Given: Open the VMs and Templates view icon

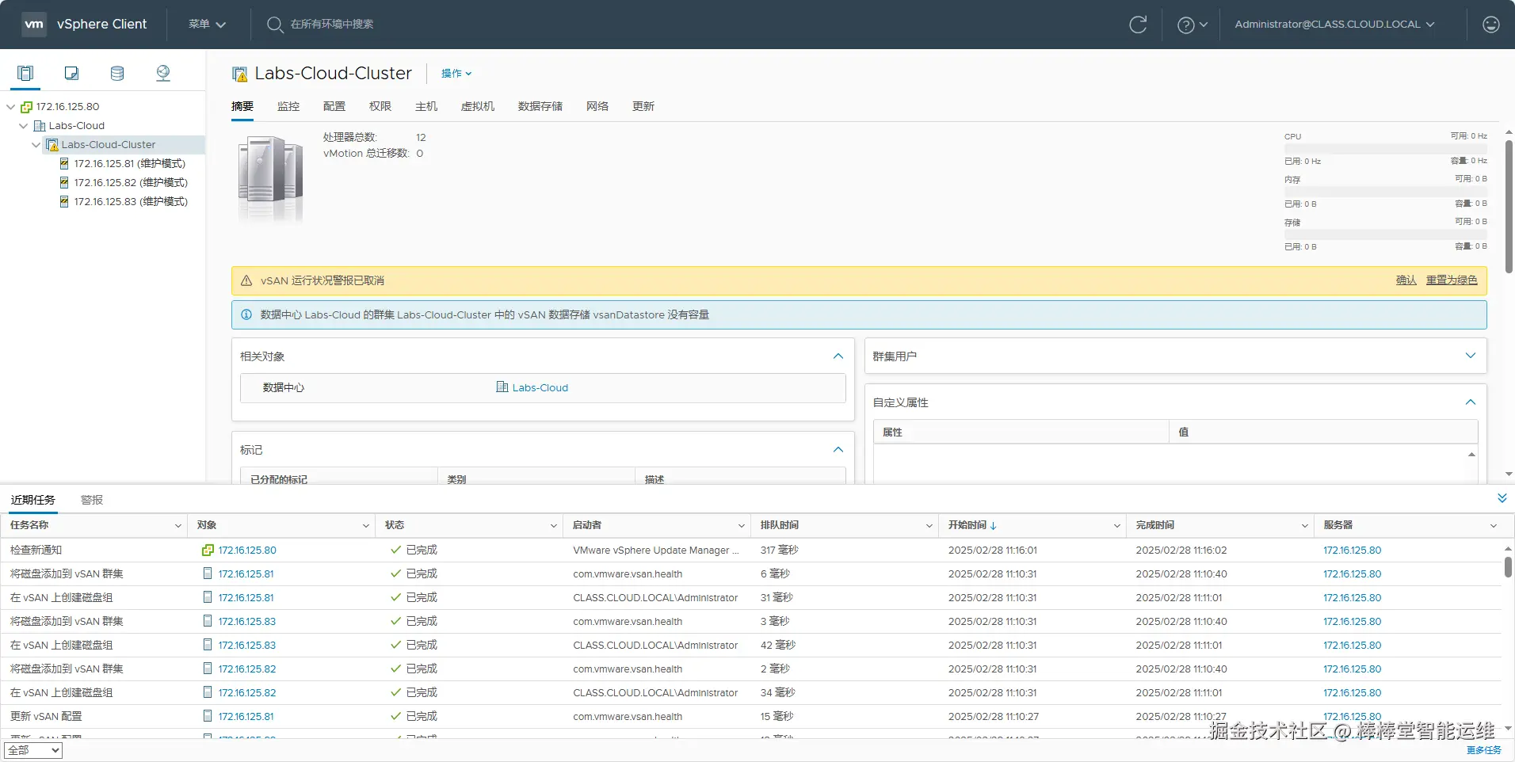Looking at the screenshot, I should [71, 73].
